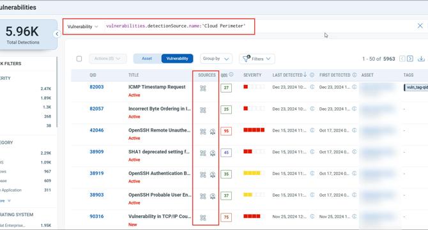Image resolution: width=428 pixels, height=230 pixels.
Task: Filter by the 2.29K category count
Action: [46, 153]
